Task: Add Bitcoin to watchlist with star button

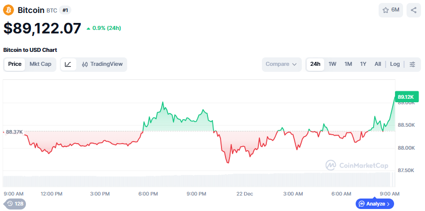Action: pos(391,10)
